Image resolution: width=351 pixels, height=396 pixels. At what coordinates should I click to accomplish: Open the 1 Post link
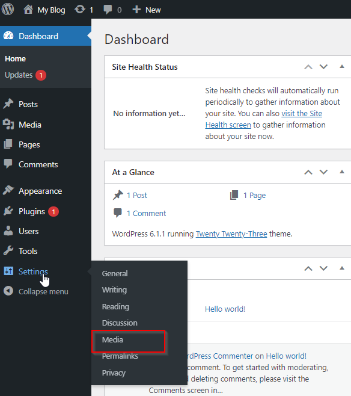136,195
